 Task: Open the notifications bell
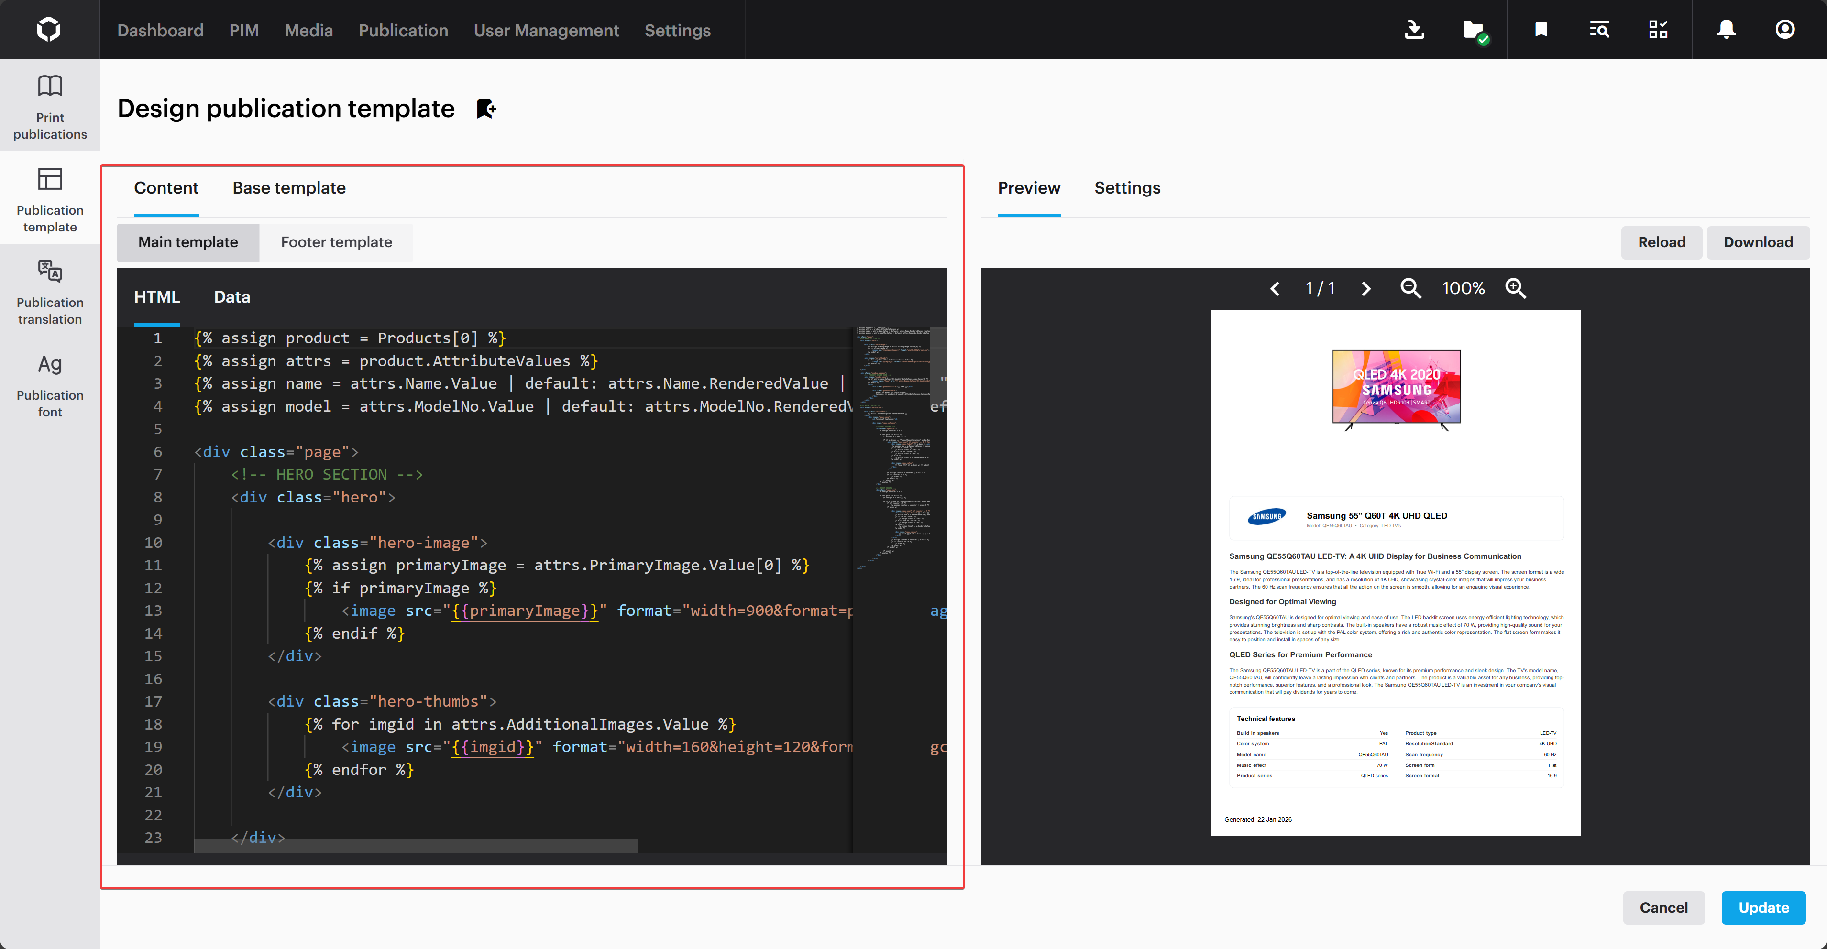point(1726,29)
